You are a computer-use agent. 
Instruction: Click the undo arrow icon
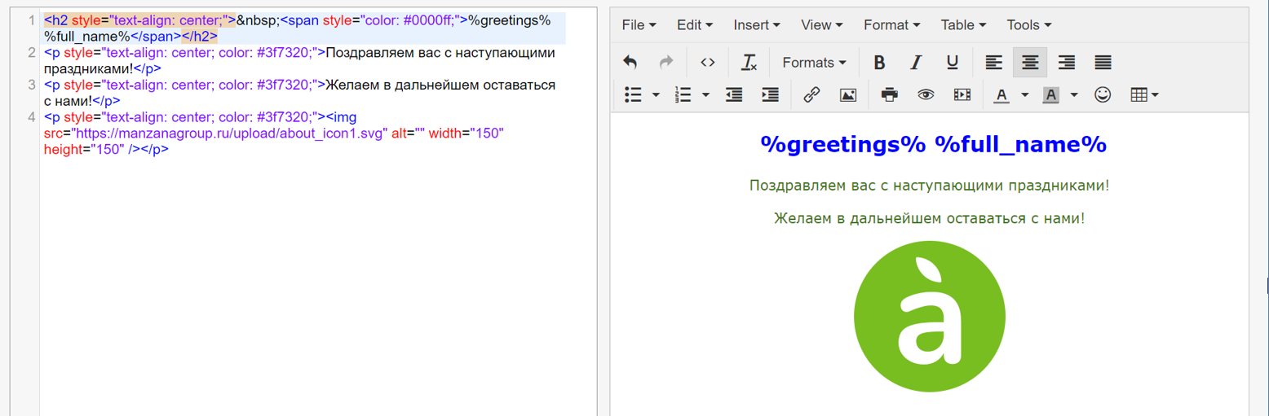[630, 63]
